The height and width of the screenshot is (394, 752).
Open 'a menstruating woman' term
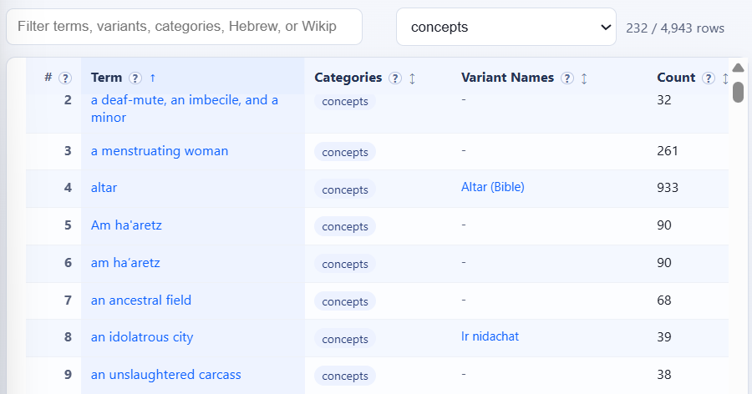pos(159,151)
